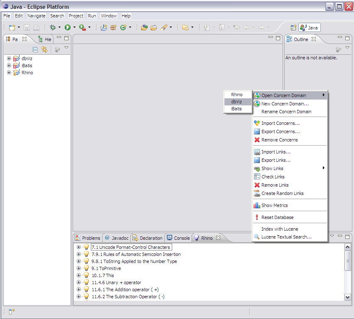Open the New wizard dropdown arrow
The height and width of the screenshot is (319, 354).
tap(19, 27)
